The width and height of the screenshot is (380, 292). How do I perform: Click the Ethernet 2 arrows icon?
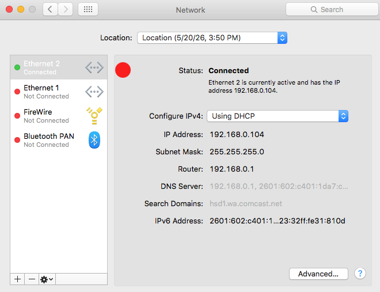[94, 67]
